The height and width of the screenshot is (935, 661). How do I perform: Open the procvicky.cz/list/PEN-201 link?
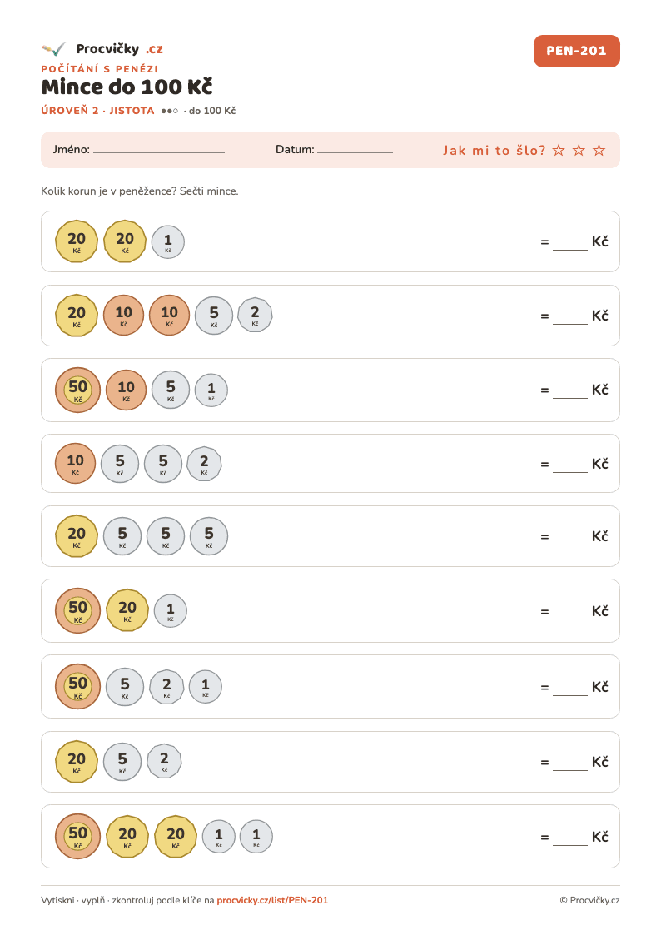pos(272,900)
